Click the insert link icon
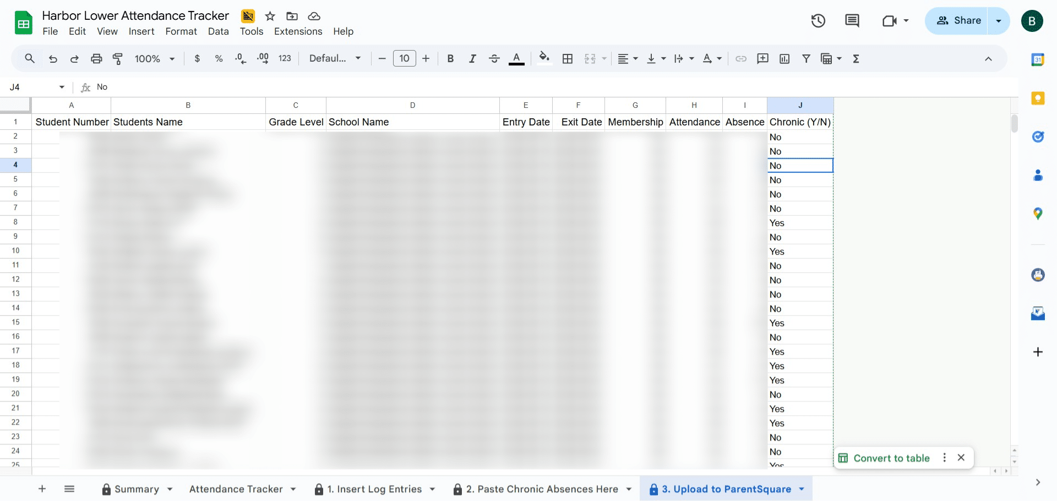The image size is (1057, 501). pos(741,59)
